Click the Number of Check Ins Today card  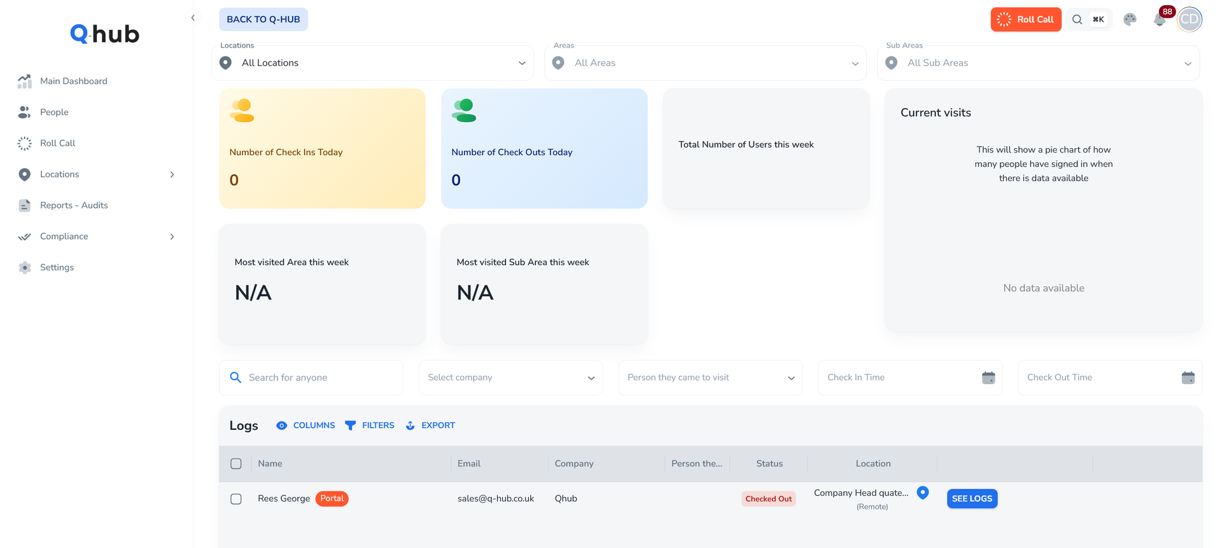pyautogui.click(x=322, y=148)
